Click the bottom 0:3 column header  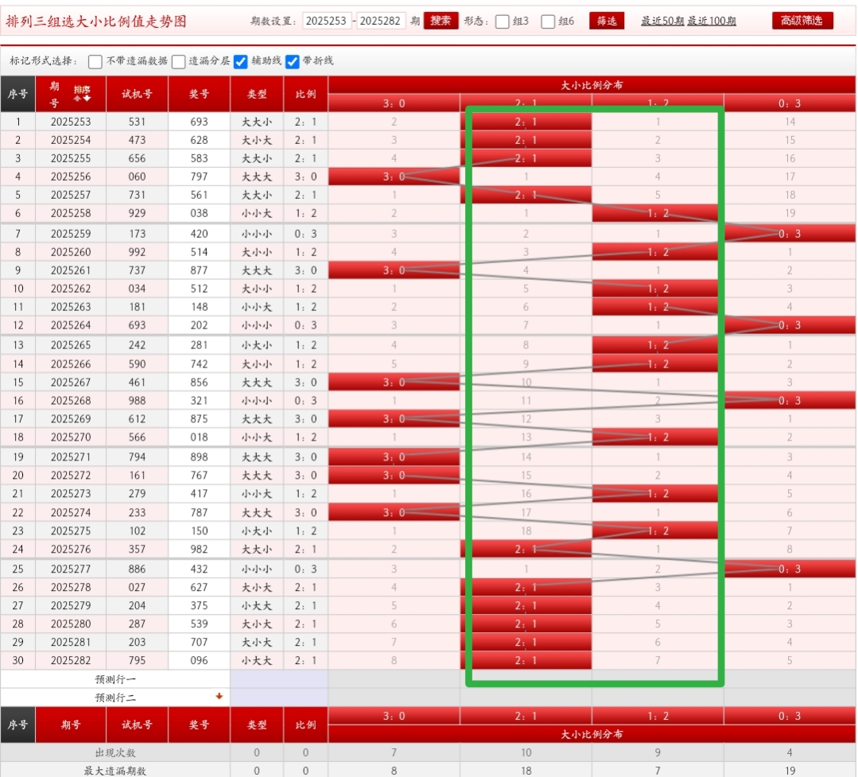[790, 716]
